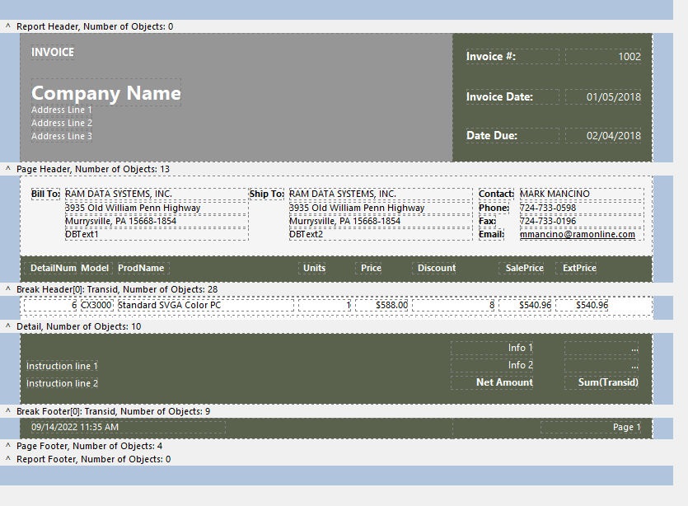Screen dimensions: 688x506
Task: Select the 09/14/2022 11:35 AM timestamp field
Action: tap(128, 427)
